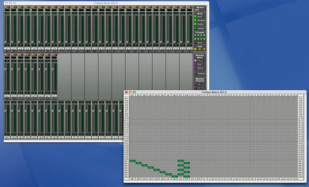This screenshot has height=187, width=309.
Task: Enable the Talkback button
Action: (195, 73)
